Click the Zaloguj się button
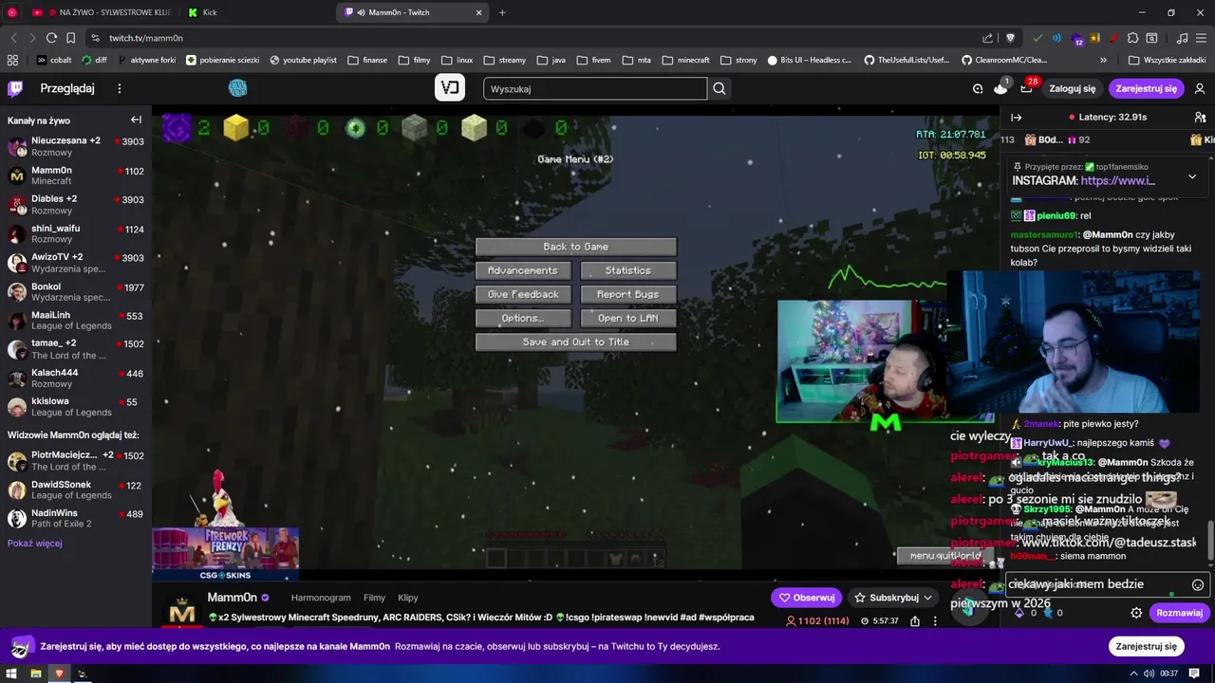 coord(1072,88)
